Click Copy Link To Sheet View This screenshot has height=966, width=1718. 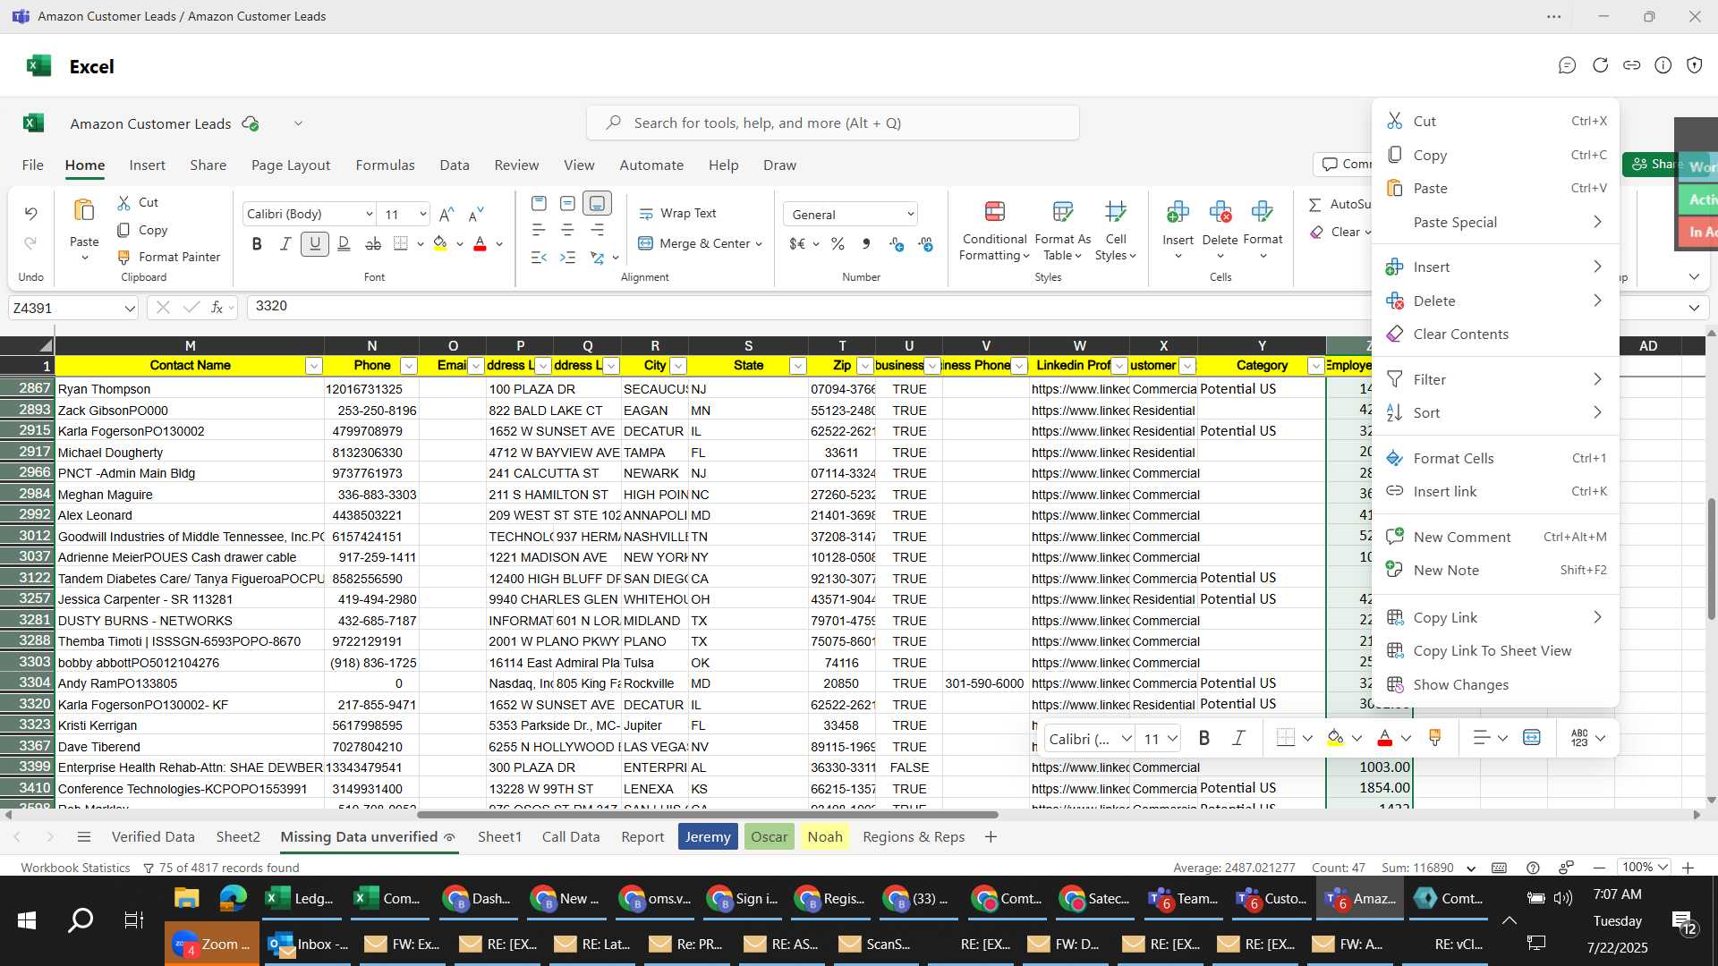point(1495,650)
